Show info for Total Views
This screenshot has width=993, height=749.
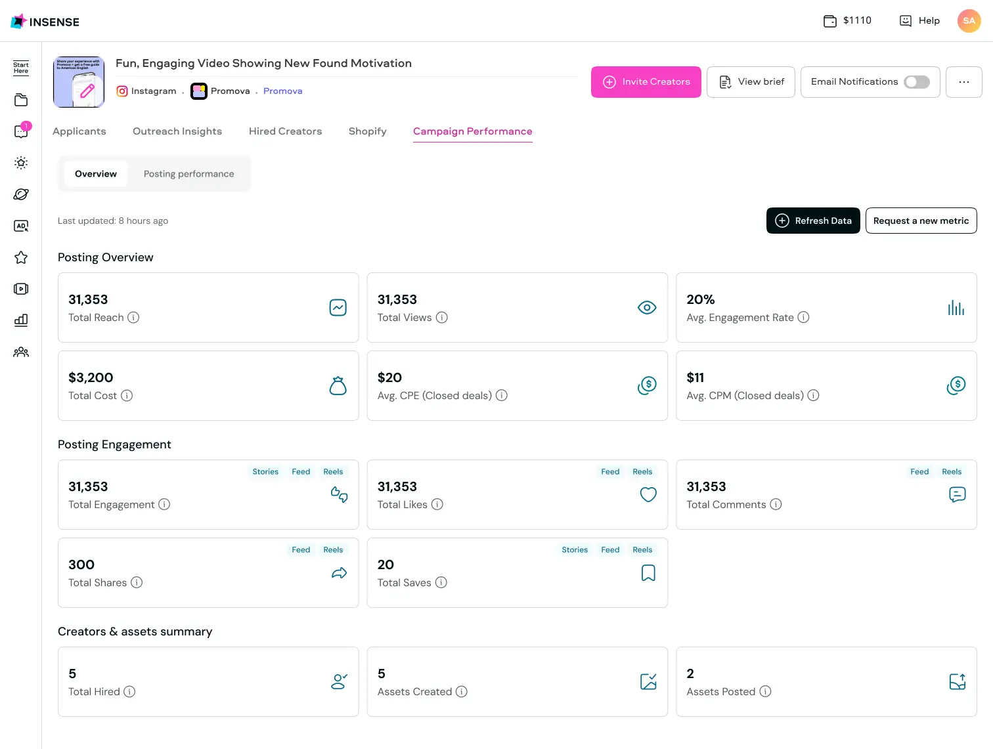click(442, 318)
